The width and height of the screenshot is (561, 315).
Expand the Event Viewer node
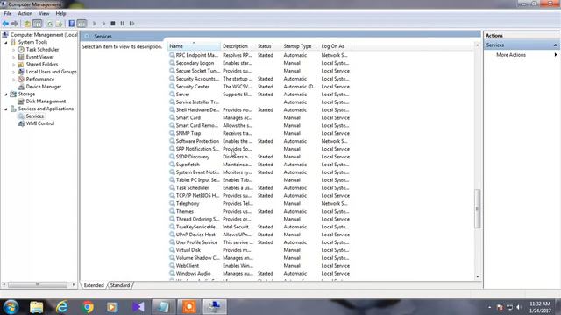pos(14,57)
